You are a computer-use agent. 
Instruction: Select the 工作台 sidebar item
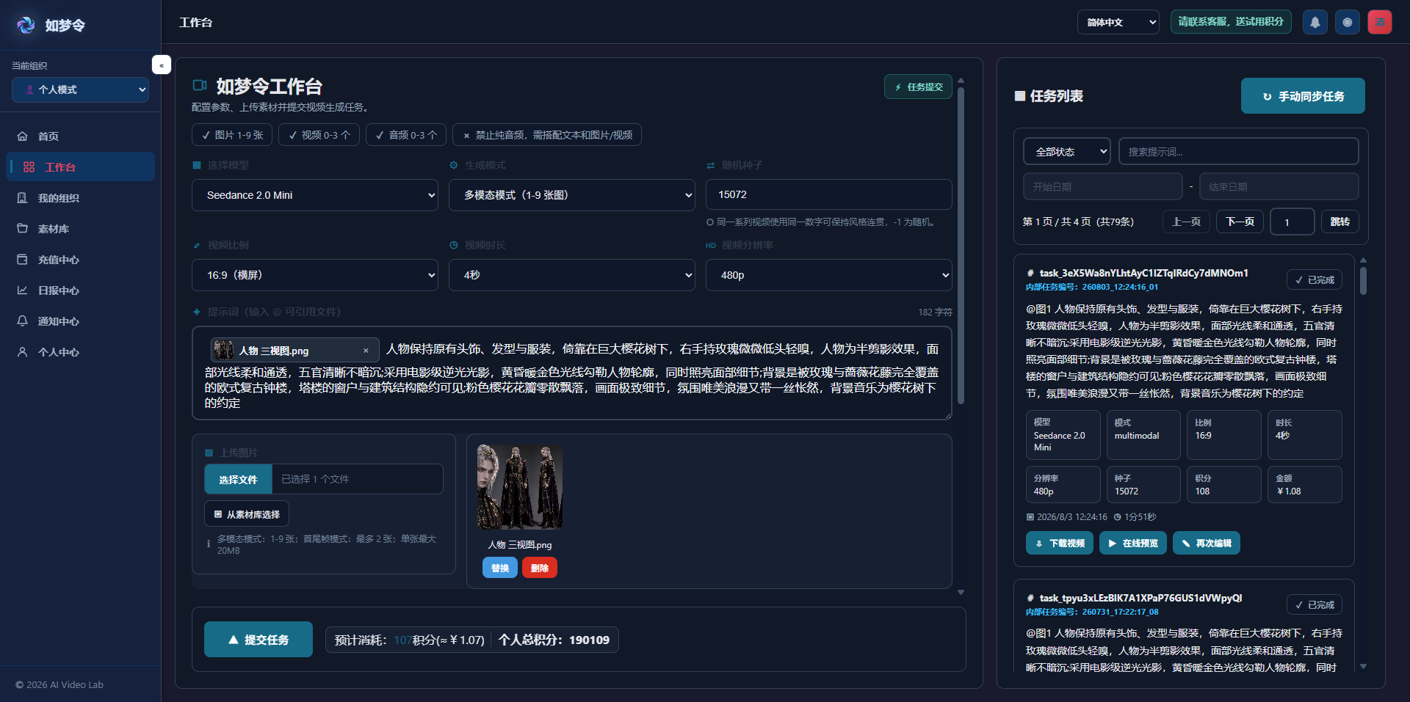pos(81,167)
